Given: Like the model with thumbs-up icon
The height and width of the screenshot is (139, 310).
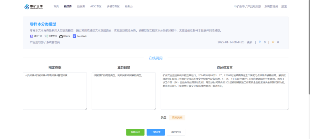Looking at the screenshot, I should coord(260,42).
